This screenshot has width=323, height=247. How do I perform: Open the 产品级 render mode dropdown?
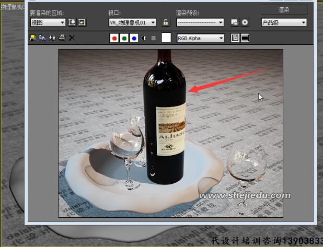(283, 22)
